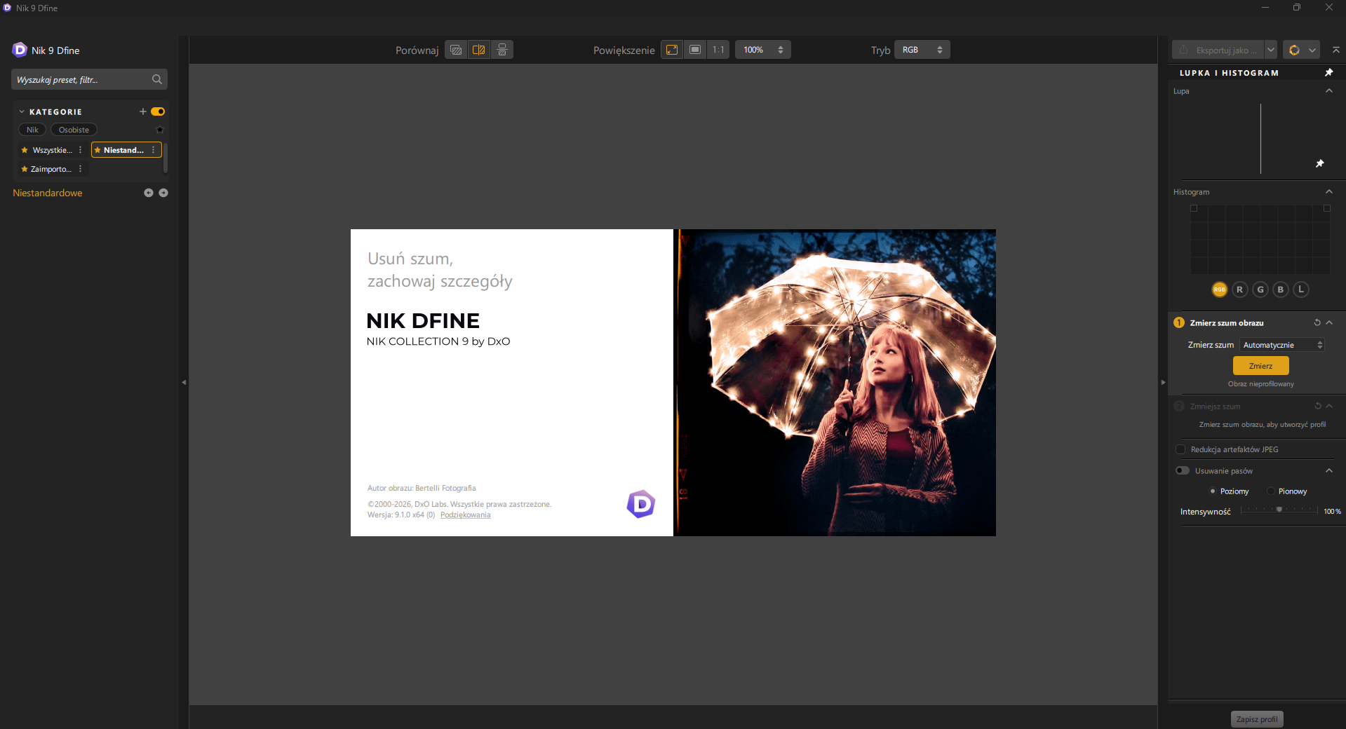Click the yellow Zmierz button
This screenshot has height=729, width=1346.
(x=1260, y=366)
